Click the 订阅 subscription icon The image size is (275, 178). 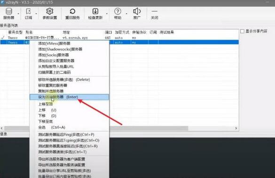pos(28,13)
